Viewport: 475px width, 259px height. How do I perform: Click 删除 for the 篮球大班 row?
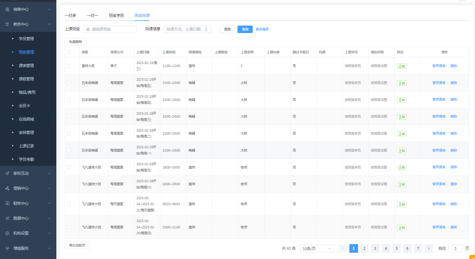[454, 66]
